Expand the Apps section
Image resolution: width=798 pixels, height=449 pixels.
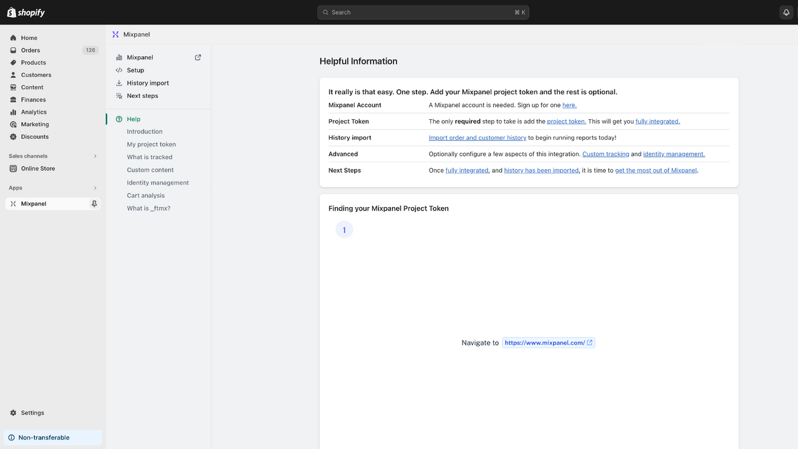(95, 188)
